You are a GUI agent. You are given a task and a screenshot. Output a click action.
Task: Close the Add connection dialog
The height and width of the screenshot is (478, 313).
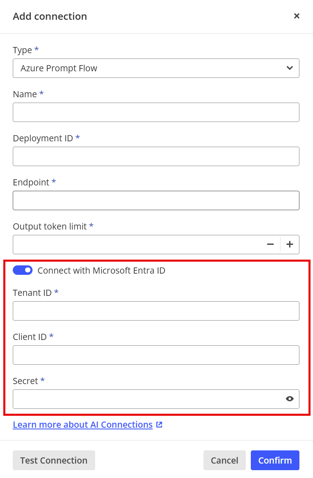click(x=297, y=16)
